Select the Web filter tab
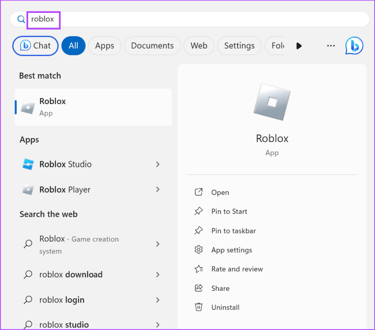This screenshot has width=375, height=330. click(199, 46)
